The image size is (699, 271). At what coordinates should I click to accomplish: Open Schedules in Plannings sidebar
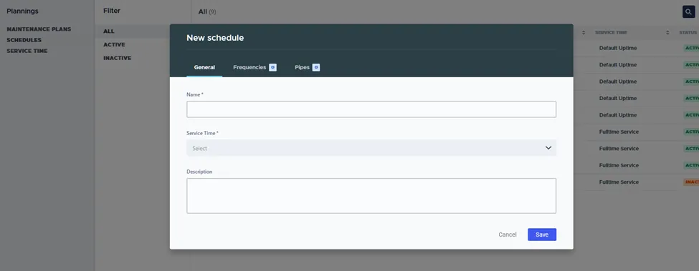[x=24, y=40]
